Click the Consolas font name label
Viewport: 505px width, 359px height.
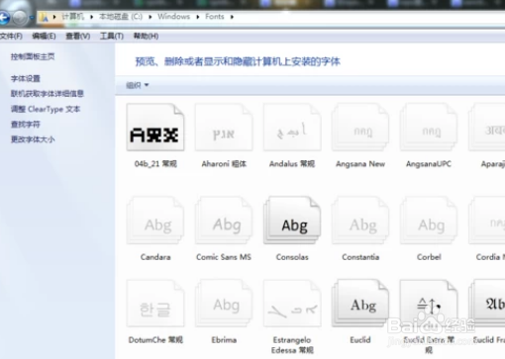[x=292, y=257]
